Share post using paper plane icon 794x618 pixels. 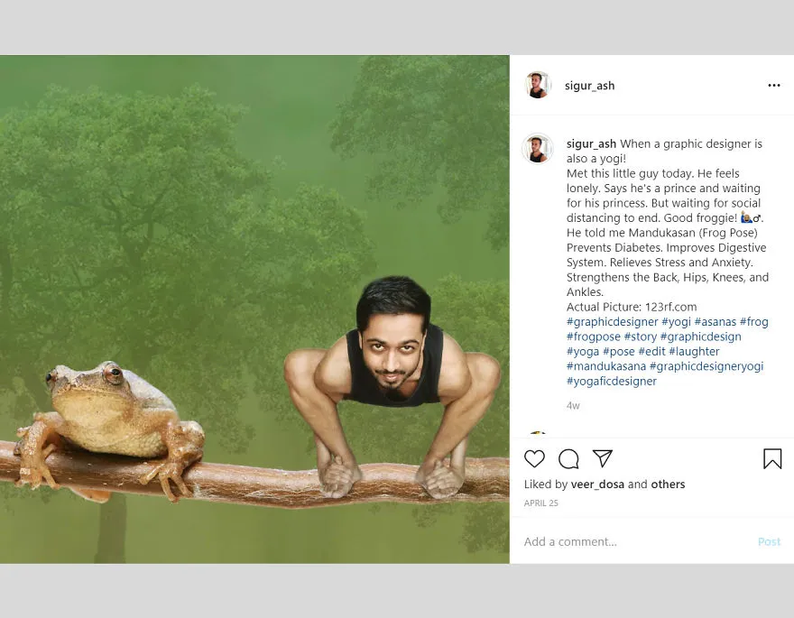(x=603, y=458)
